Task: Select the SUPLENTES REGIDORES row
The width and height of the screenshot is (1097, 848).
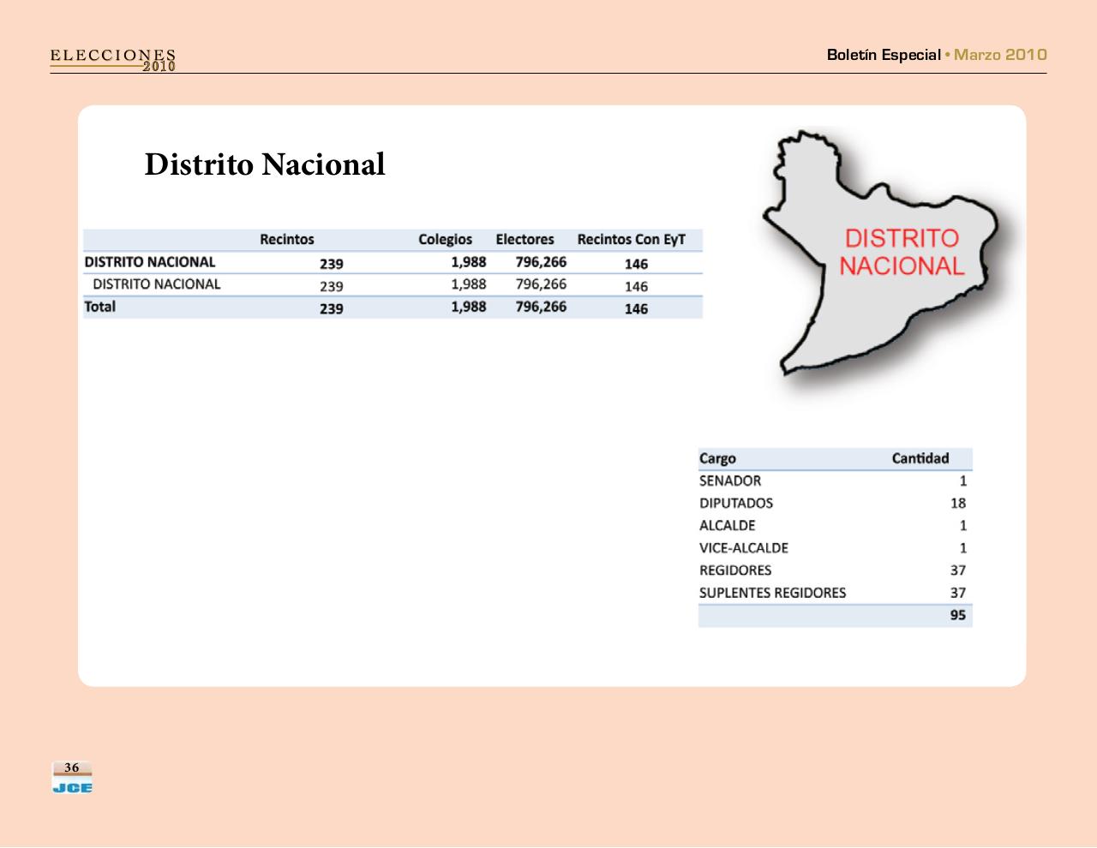Action: (x=773, y=593)
